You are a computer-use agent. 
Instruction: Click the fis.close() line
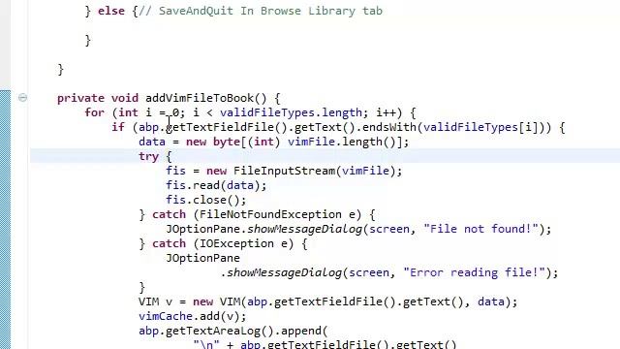[x=206, y=201]
